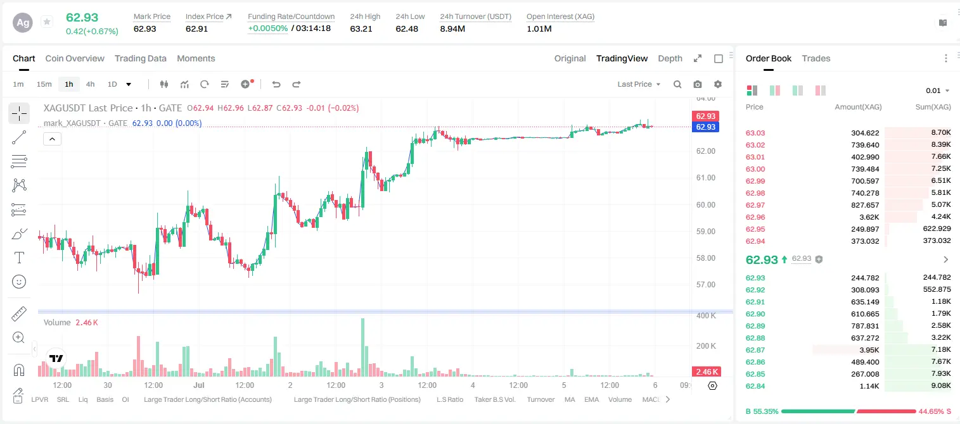This screenshot has height=424, width=960.
Task: Open the chart indicators menu icon
Action: pyautogui.click(x=184, y=84)
